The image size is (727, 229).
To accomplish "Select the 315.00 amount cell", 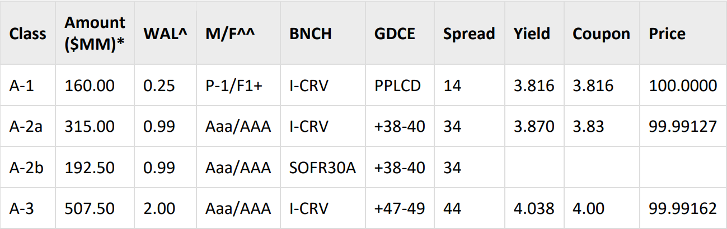I will (x=90, y=126).
